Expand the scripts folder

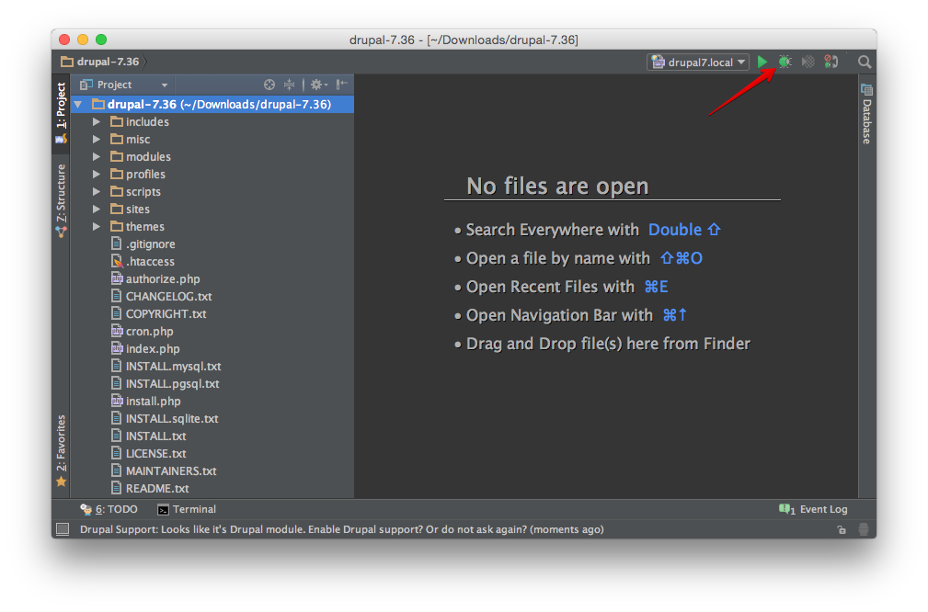pos(97,191)
